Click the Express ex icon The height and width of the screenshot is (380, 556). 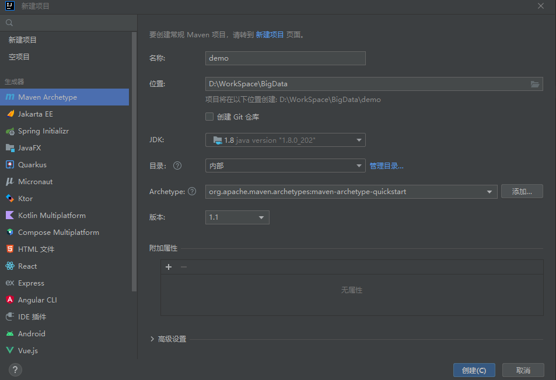pyautogui.click(x=10, y=283)
